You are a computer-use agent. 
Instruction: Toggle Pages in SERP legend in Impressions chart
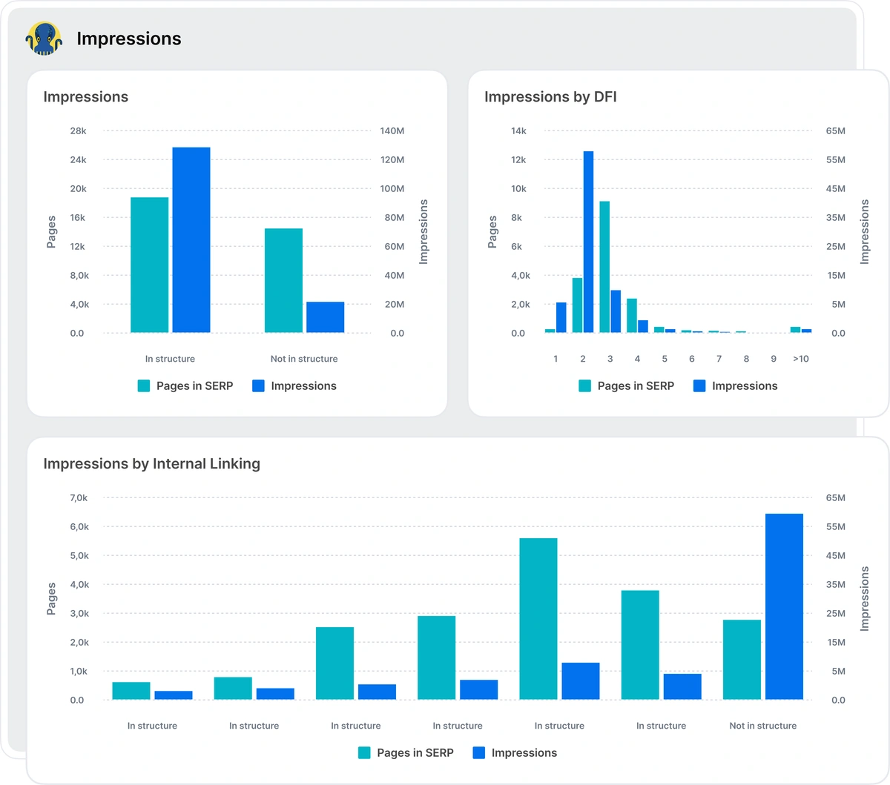(x=185, y=386)
